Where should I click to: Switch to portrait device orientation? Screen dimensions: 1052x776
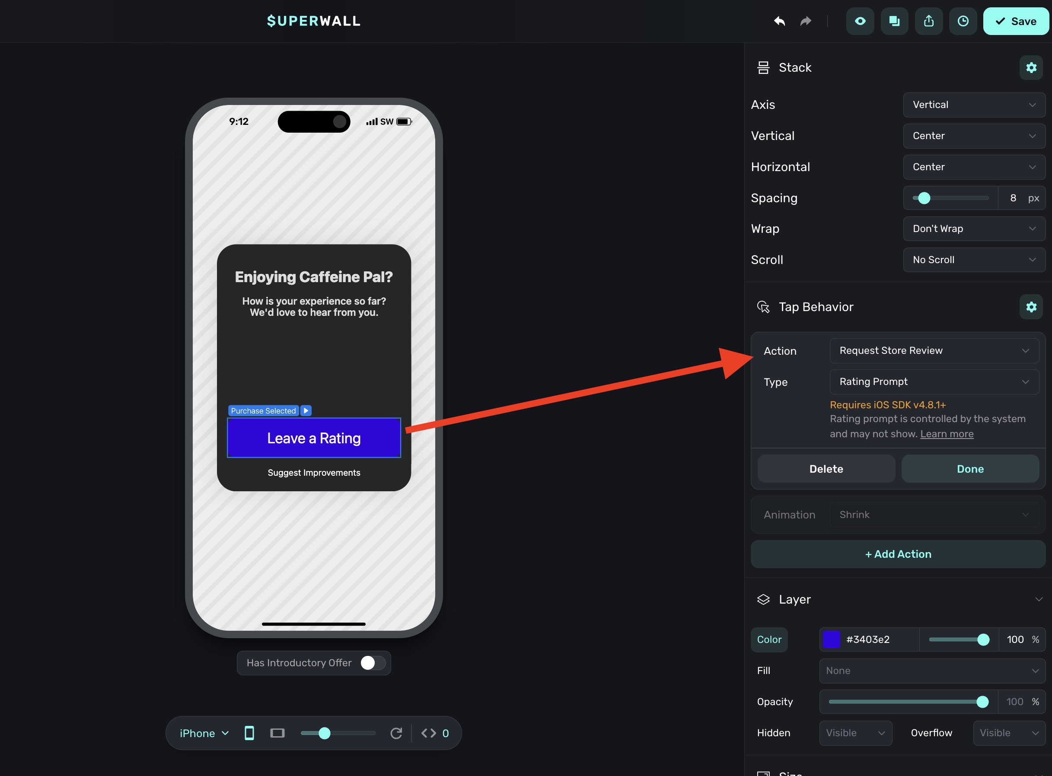[249, 733]
